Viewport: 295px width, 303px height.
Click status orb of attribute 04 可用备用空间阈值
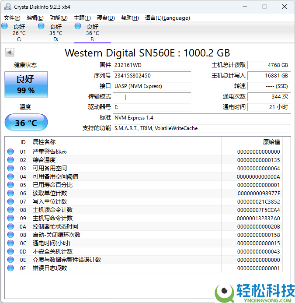coord(10,176)
